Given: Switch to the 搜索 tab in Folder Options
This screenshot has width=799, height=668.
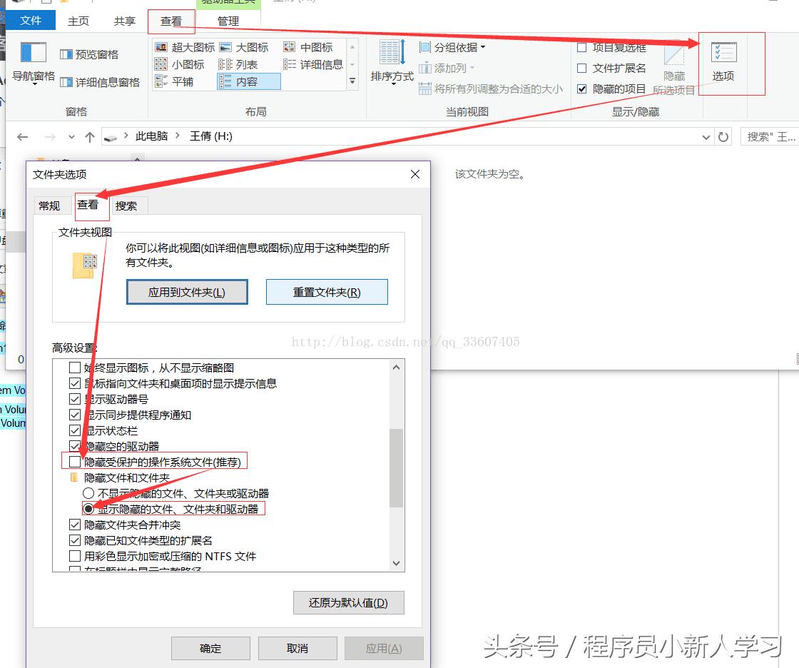Looking at the screenshot, I should point(127,206).
